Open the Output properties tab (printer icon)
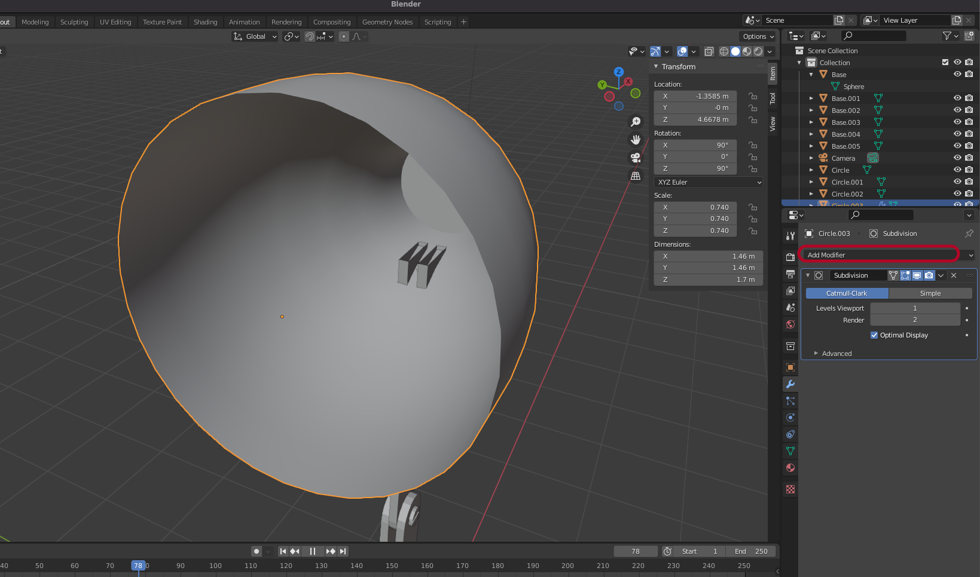 tap(790, 274)
